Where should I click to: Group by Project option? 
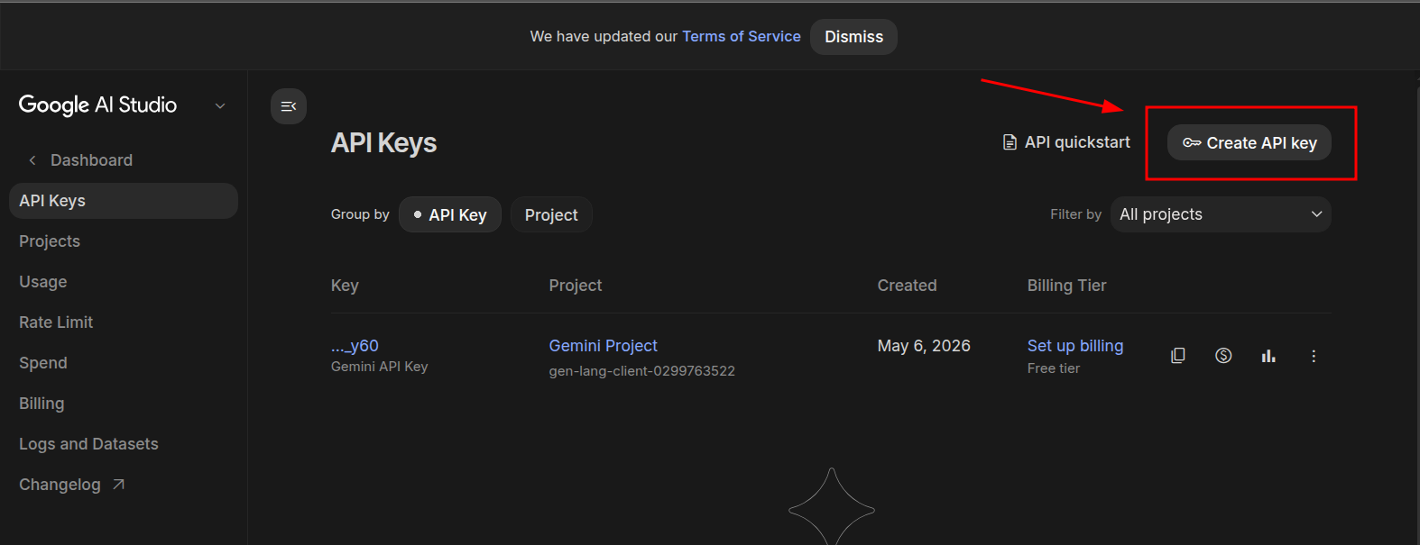click(x=551, y=214)
